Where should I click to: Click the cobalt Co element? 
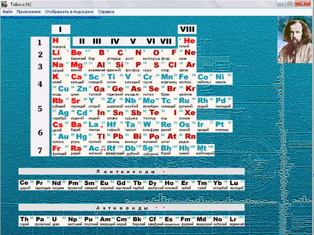coord(206,78)
